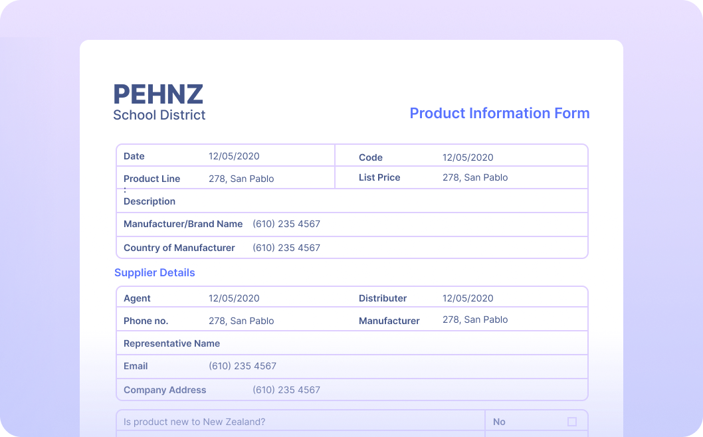
Task: Click the Company Address entry
Action: tap(286, 390)
